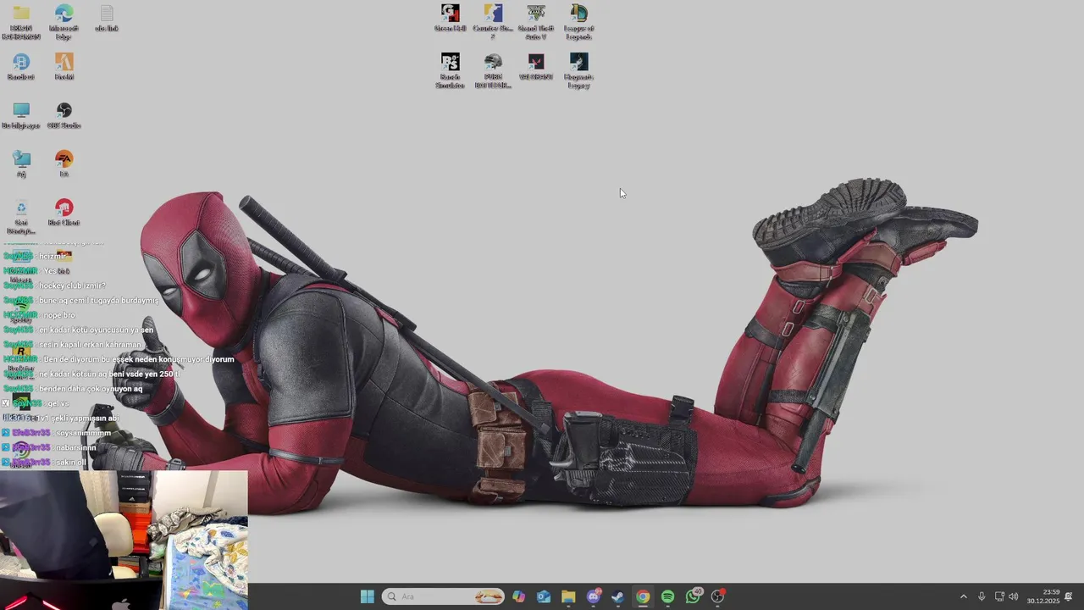The image size is (1084, 610).
Task: Expand hidden system tray icons chevron
Action: tap(963, 596)
